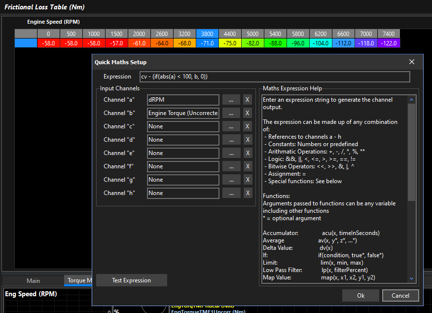Open channel picker for Channel "b"
The height and width of the screenshot is (313, 432).
231,113
